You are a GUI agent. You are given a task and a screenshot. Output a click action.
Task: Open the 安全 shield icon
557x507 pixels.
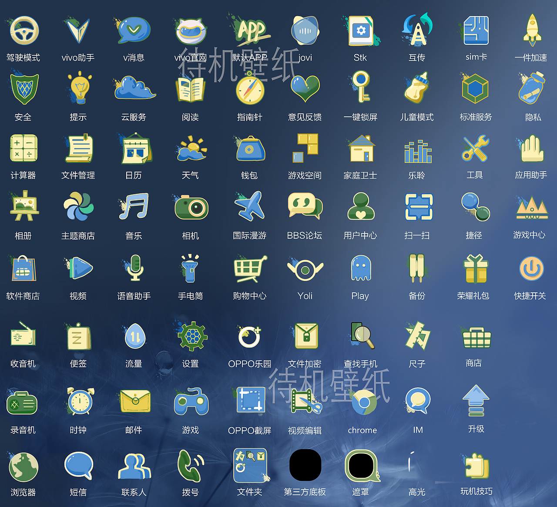[x=24, y=89]
